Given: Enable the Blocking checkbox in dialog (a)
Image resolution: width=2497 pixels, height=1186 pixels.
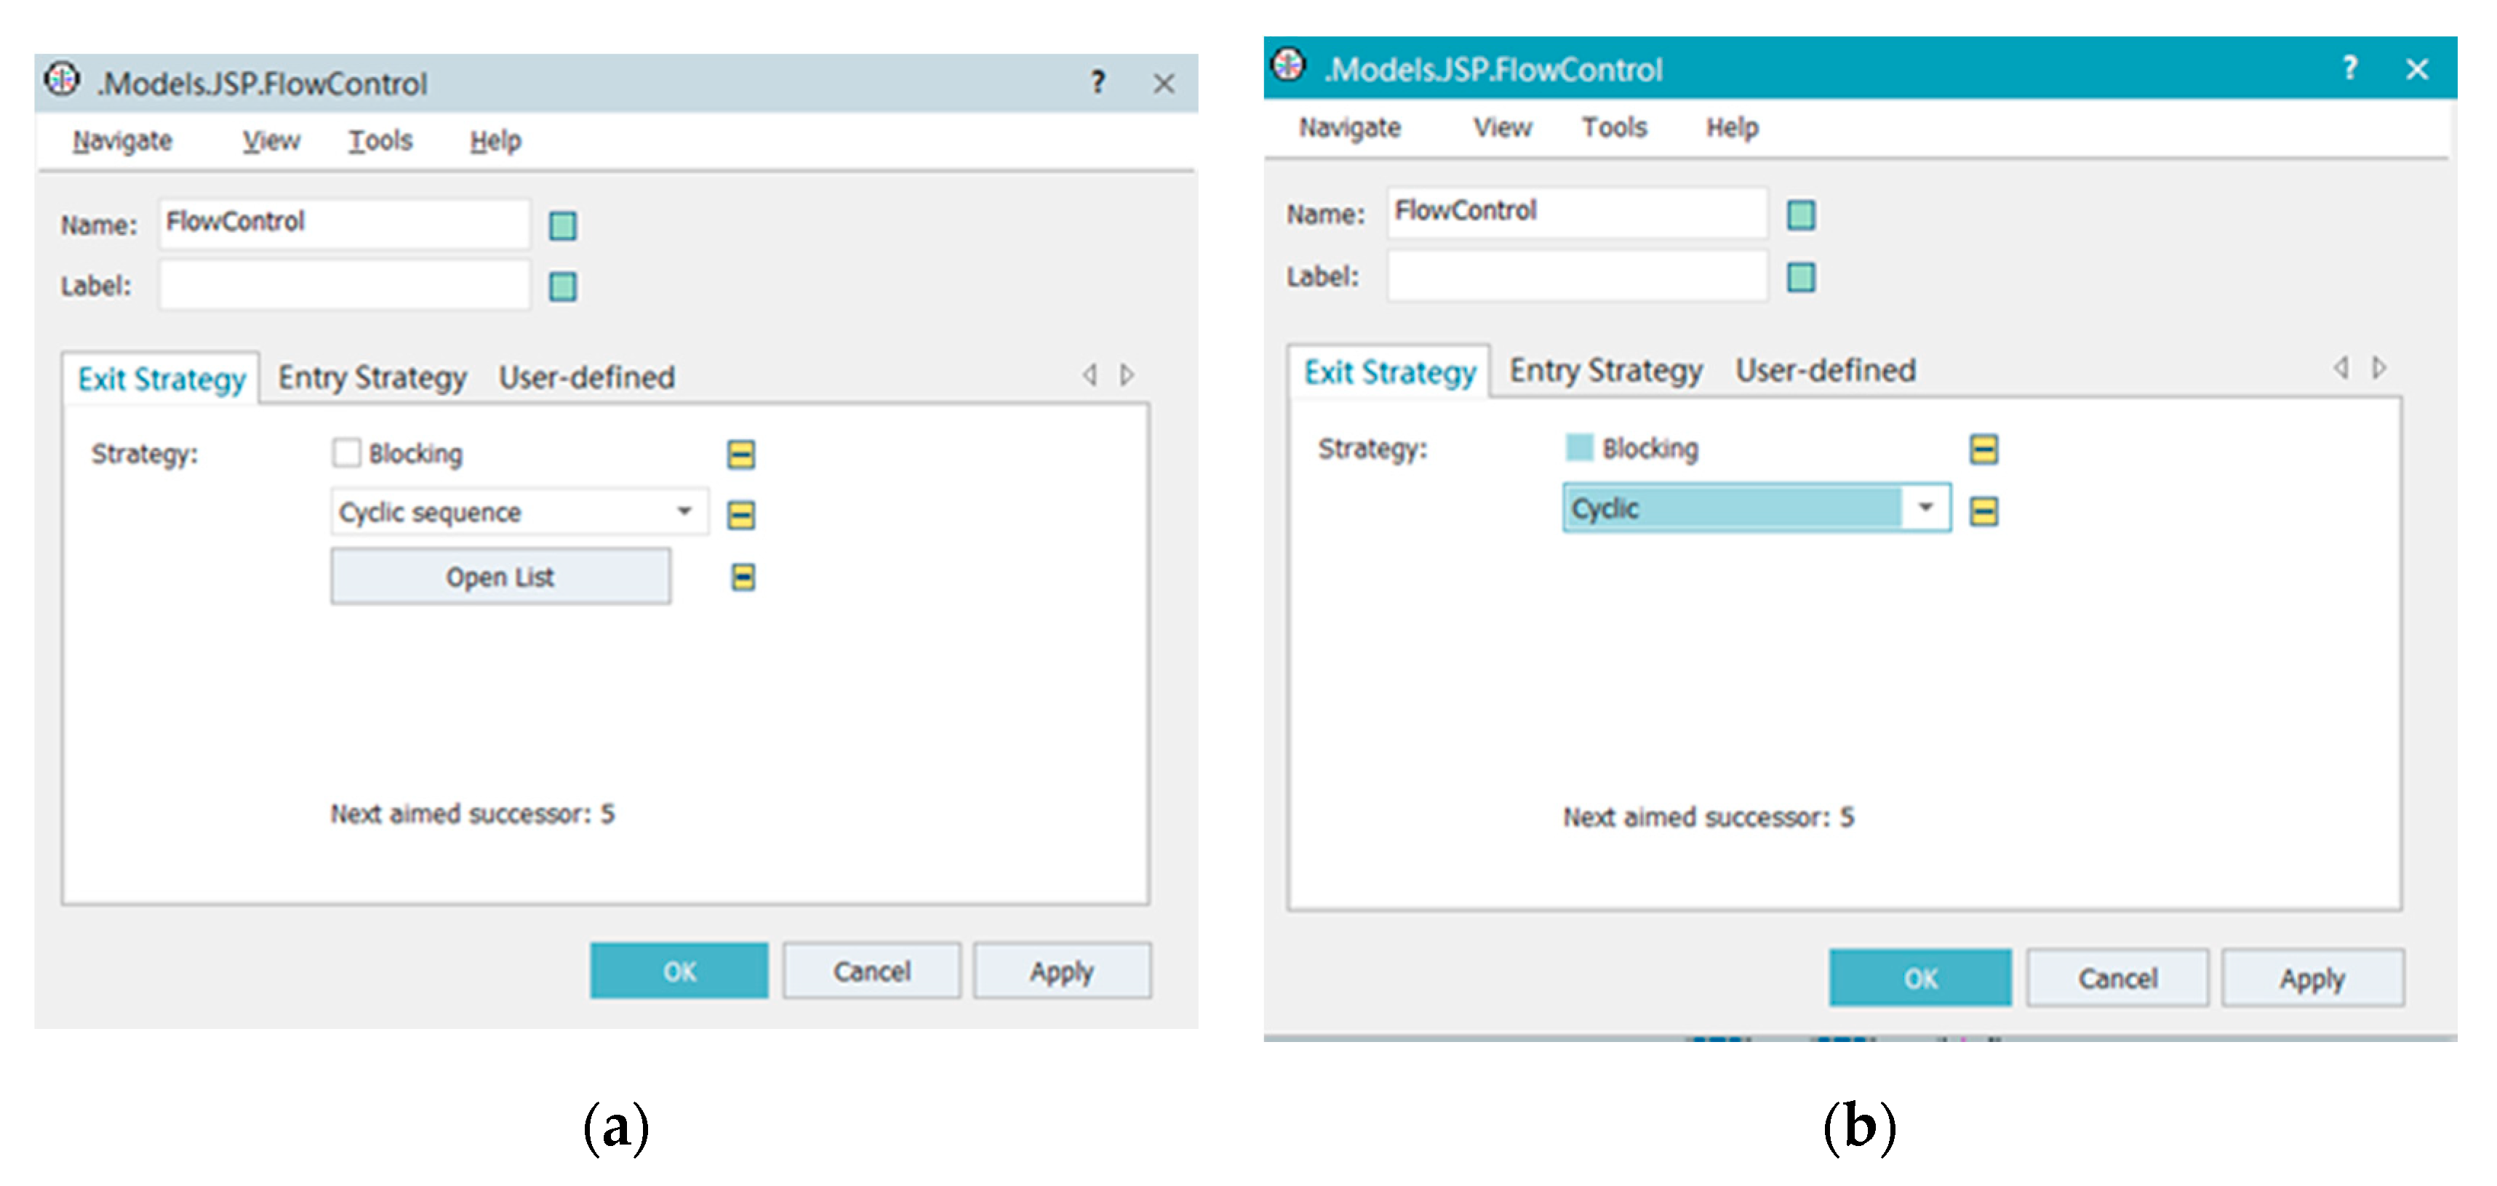Looking at the screenshot, I should pos(346,452).
